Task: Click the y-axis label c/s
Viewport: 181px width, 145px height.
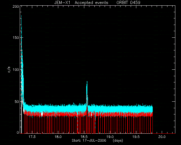Action: tap(9, 70)
